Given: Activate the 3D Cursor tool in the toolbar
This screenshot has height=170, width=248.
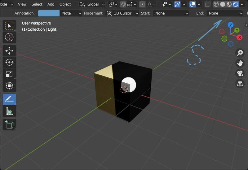Looking at the screenshot, I should pyautogui.click(x=9, y=37).
